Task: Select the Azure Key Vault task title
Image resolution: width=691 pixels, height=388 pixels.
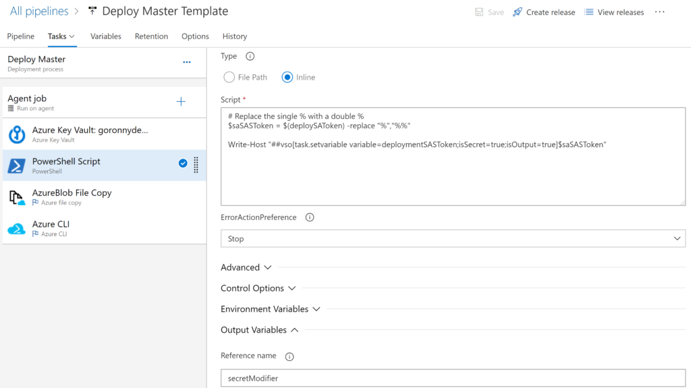Action: (90, 130)
